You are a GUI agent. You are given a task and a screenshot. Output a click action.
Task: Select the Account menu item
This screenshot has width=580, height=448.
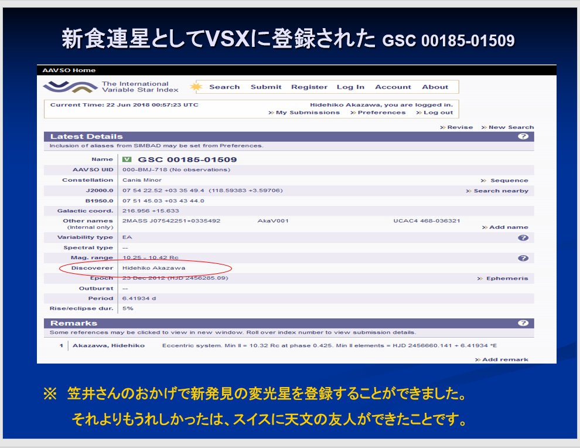coord(393,87)
